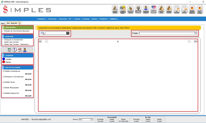Close the Mov. Bancário tab
The width and height of the screenshot is (206, 123).
click(x=19, y=23)
